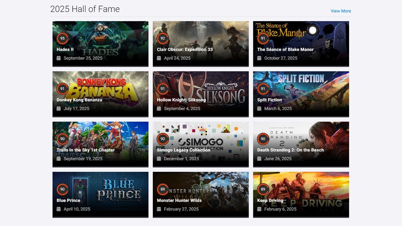402x226 pixels.
Task: Select Trails in the Sky 1st Chapter title
Action: pos(86,150)
